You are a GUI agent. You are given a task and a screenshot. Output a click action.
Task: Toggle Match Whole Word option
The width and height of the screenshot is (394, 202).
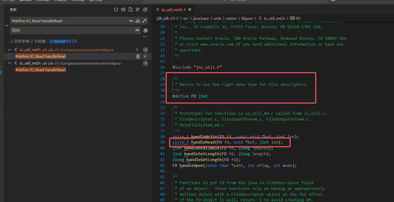click(138, 21)
